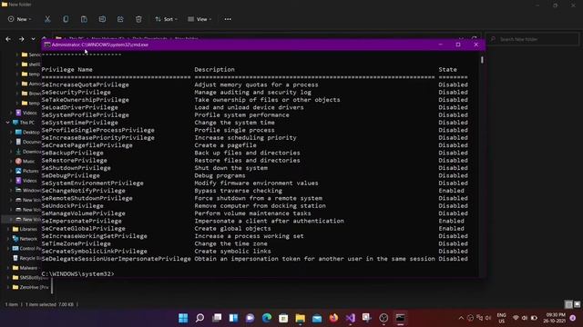Open Task View from the taskbar

click(x=217, y=318)
